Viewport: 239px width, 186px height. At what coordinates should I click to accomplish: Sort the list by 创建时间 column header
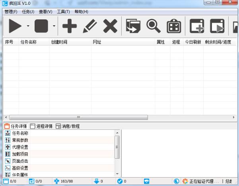[59, 42]
